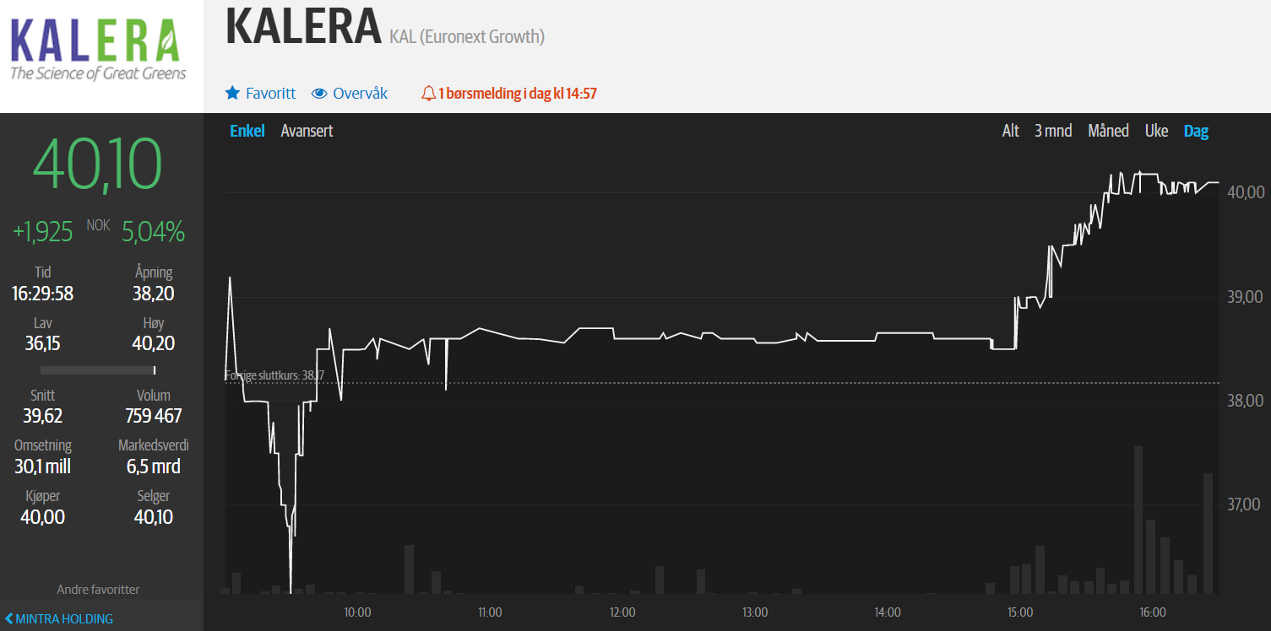Click the KALERA stock title heading

[303, 26]
